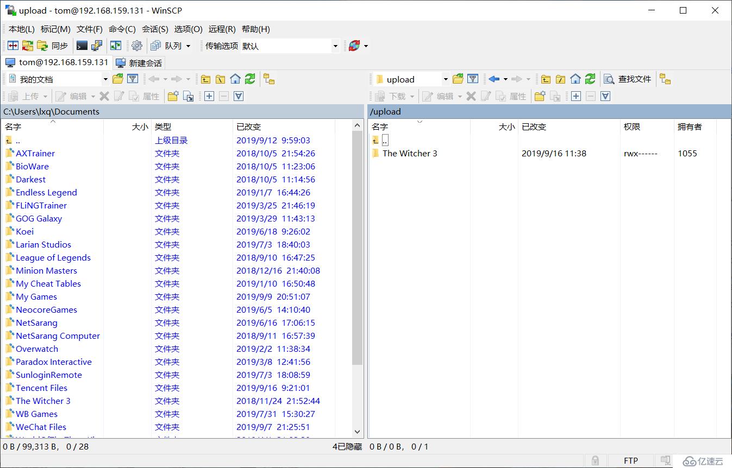Click remote panel blue back arrow

[x=494, y=79]
